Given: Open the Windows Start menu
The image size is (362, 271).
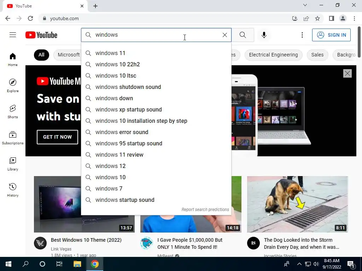Looking at the screenshot, I should [x=8, y=264].
